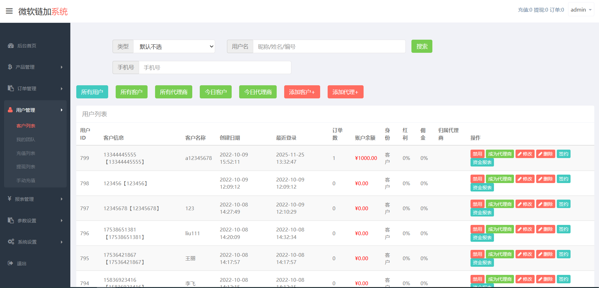Click the user icon beside 用户管理
Image resolution: width=599 pixels, height=288 pixels.
click(10, 110)
